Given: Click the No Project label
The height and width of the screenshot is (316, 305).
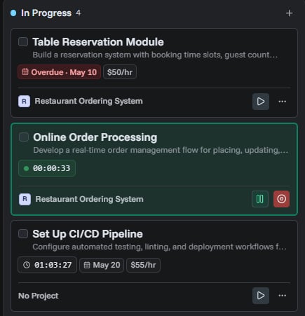Looking at the screenshot, I should 39,296.
